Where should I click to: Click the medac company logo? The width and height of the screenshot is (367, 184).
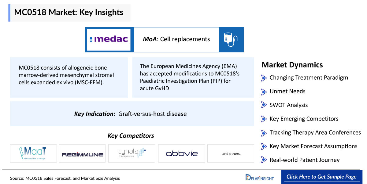click(109, 39)
